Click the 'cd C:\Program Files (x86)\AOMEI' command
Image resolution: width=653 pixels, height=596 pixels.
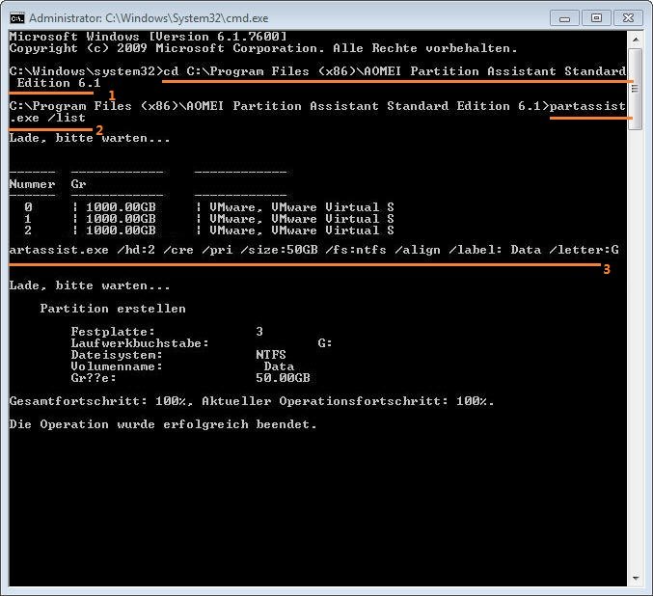[x=282, y=71]
